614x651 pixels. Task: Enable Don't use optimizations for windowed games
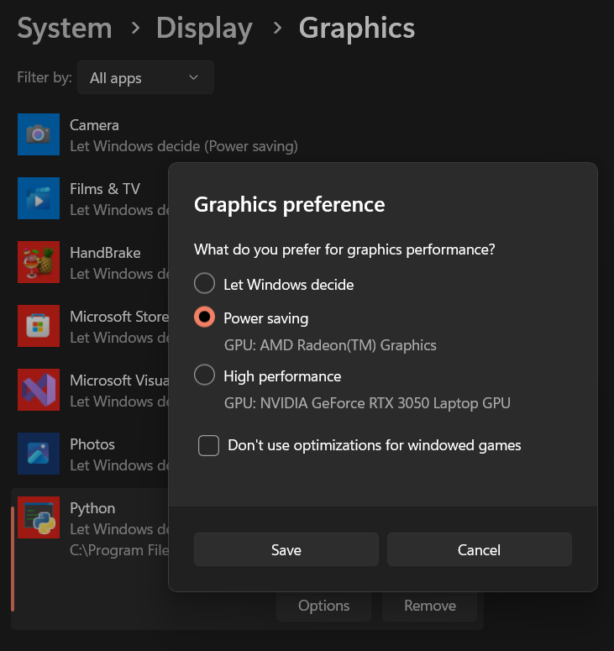click(x=209, y=445)
